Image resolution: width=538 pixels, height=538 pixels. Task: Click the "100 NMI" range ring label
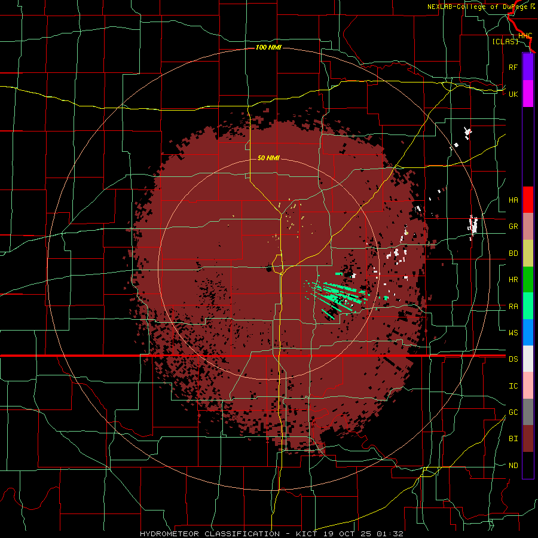(x=268, y=47)
